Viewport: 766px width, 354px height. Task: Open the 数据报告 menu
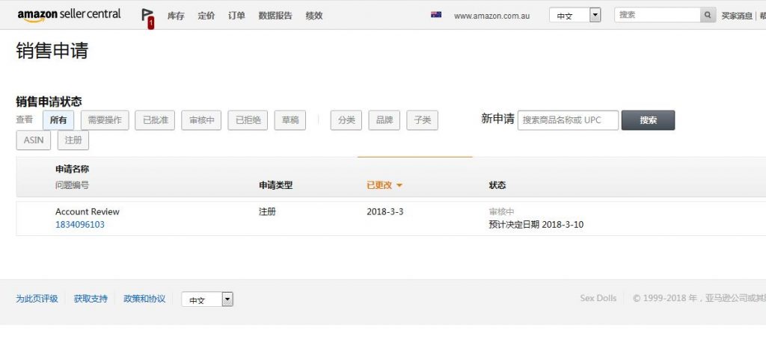pos(275,16)
